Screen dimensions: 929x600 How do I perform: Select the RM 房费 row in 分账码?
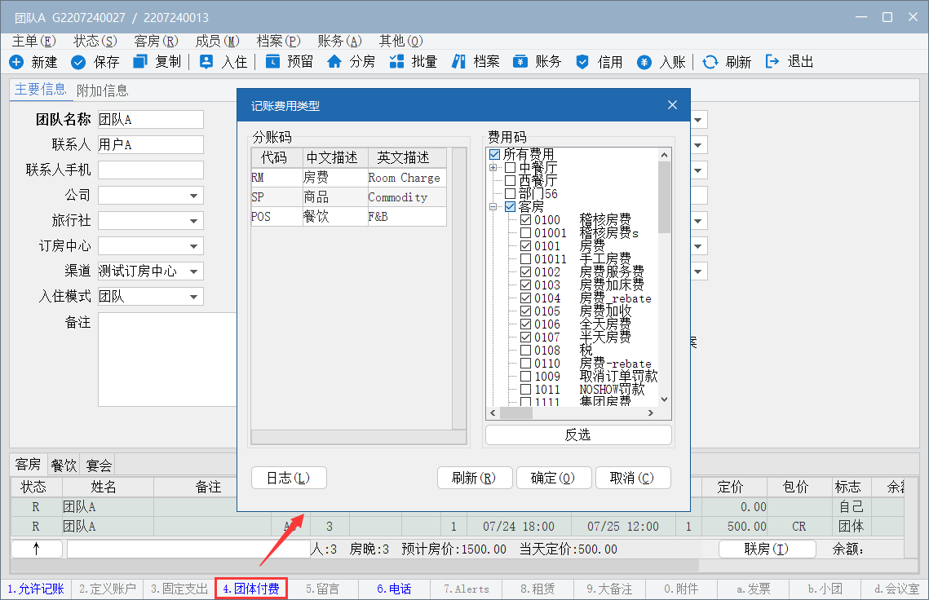349,178
